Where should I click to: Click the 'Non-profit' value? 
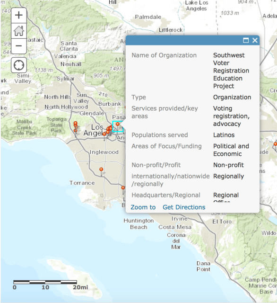[x=228, y=165]
